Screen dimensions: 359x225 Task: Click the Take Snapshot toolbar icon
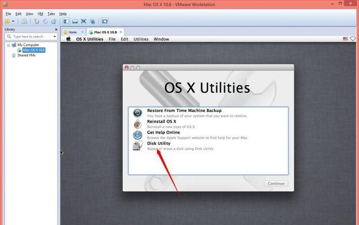tap(37, 21)
